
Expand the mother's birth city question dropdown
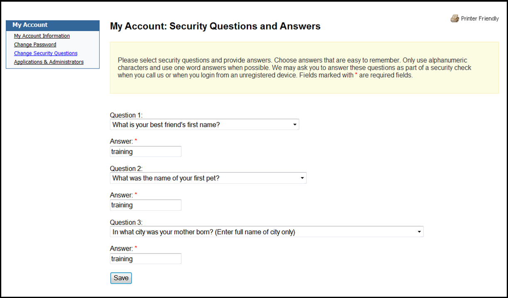point(267,232)
